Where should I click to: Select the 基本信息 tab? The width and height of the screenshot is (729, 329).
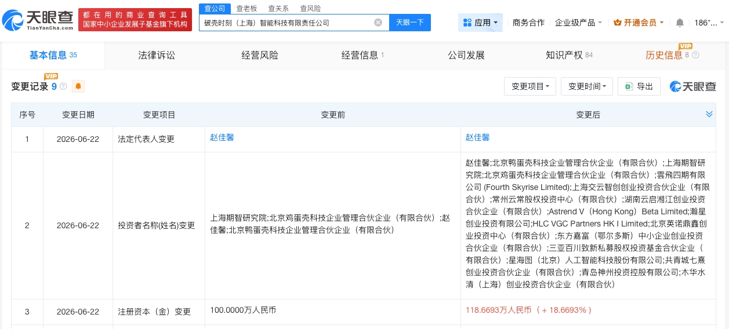click(53, 55)
